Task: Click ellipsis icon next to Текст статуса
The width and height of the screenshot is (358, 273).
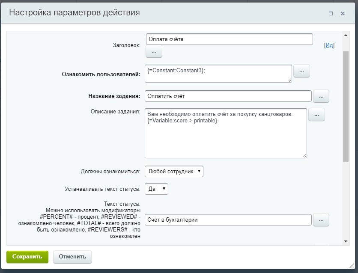Action: click(321, 220)
